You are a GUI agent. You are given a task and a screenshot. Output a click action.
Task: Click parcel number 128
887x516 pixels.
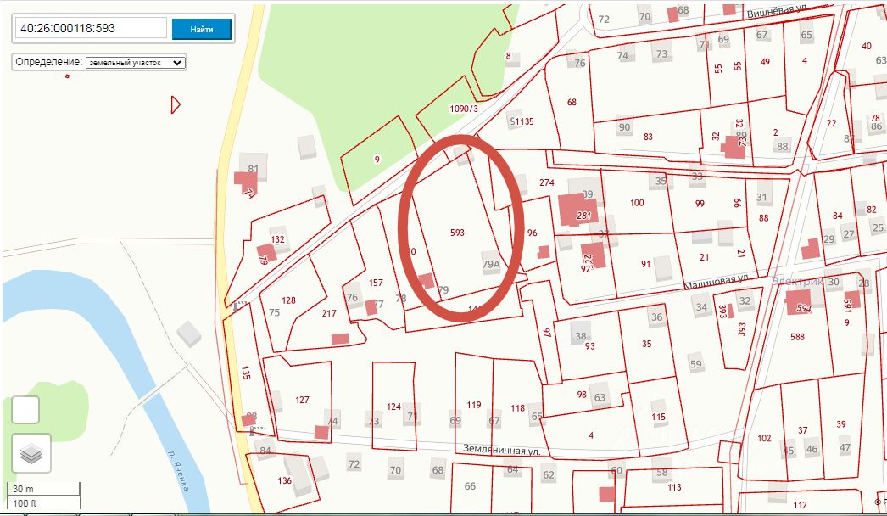coord(288,300)
